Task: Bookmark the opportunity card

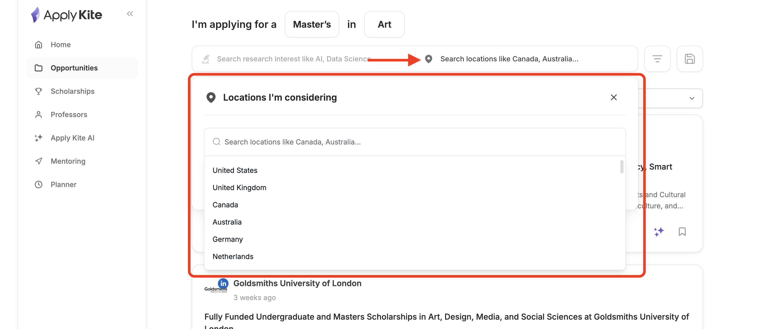Action: pyautogui.click(x=682, y=232)
